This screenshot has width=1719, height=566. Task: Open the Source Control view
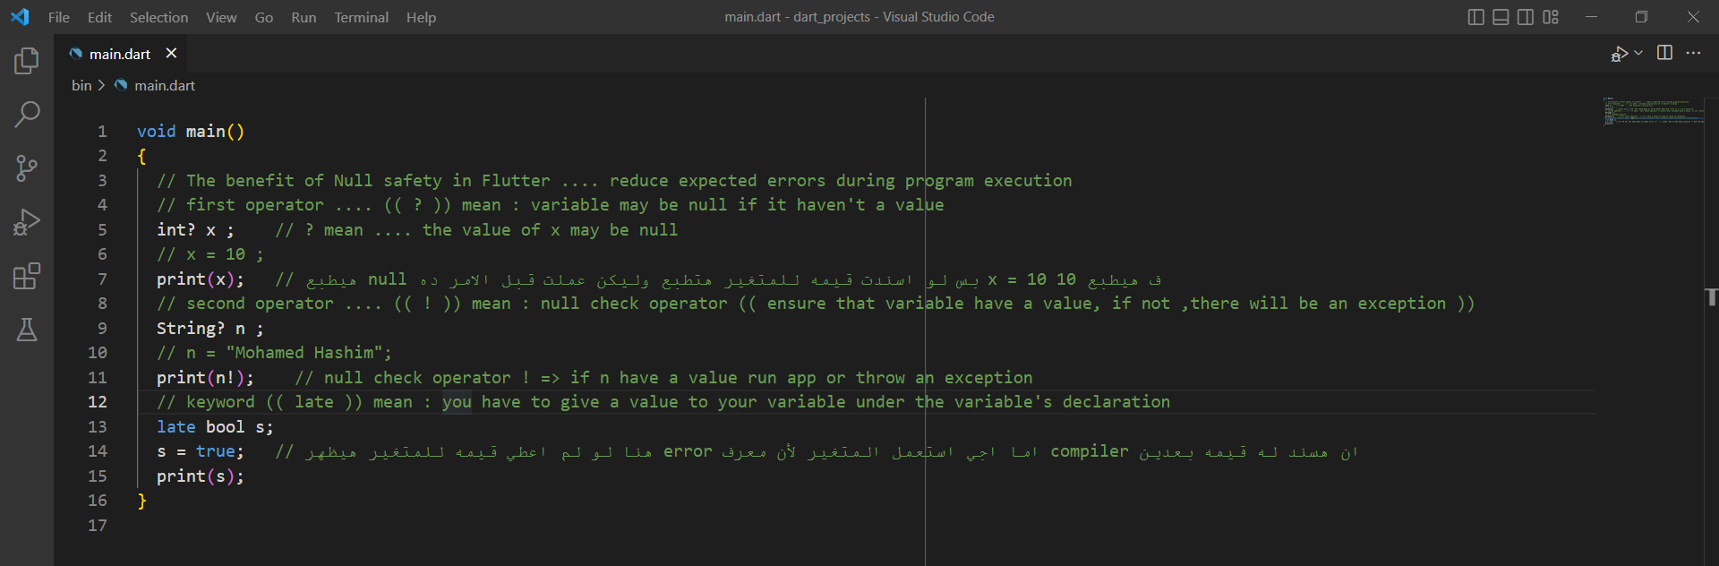point(27,167)
